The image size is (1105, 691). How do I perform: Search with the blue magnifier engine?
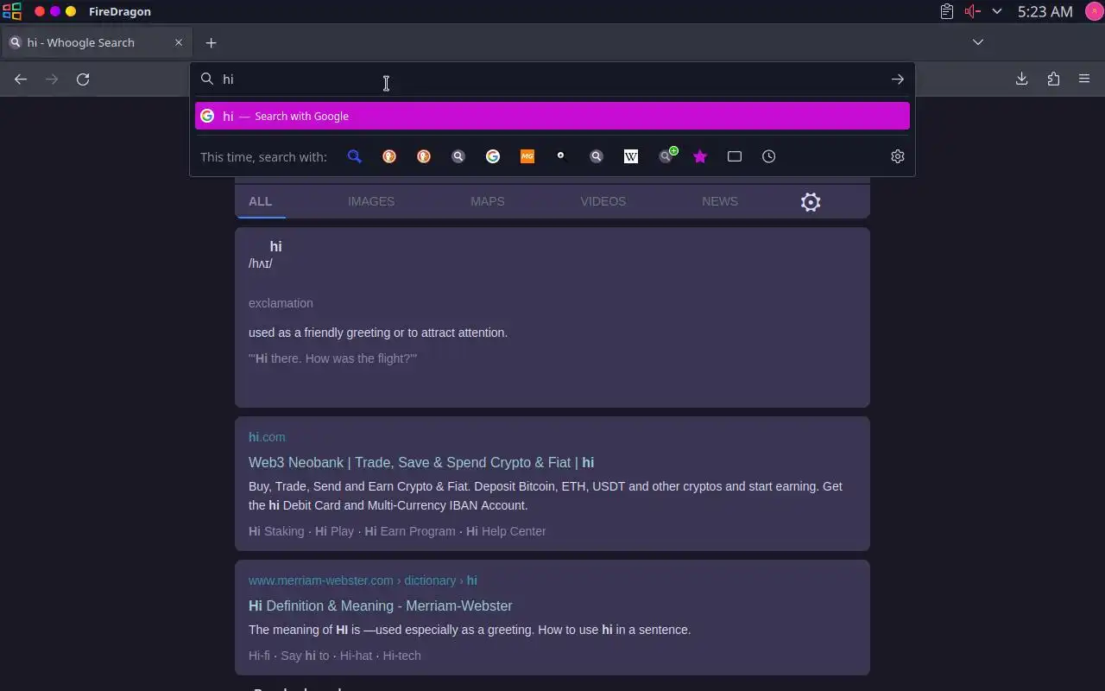[355, 156]
